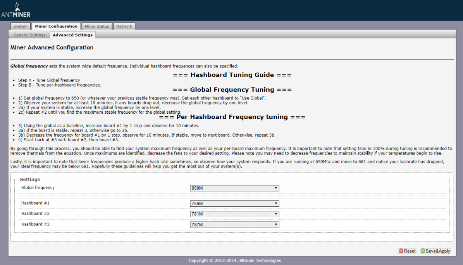
Task: Click the bold 'Global frequency' description text
Action: pos(29,66)
